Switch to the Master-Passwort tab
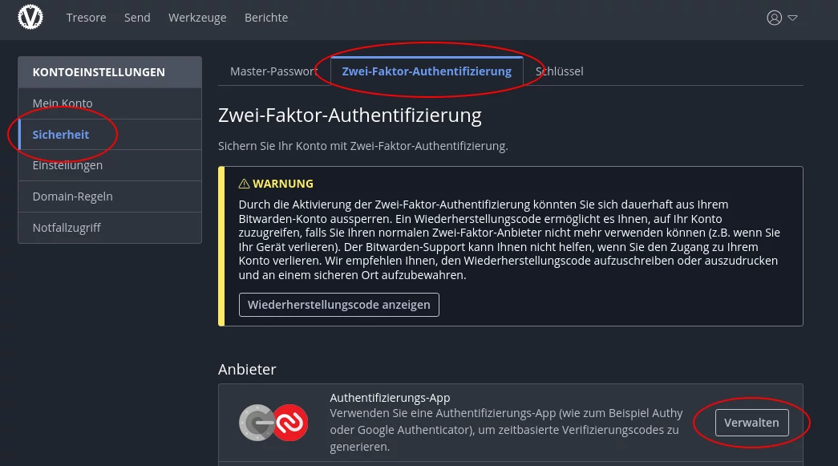This screenshot has height=466, width=838. pos(274,71)
